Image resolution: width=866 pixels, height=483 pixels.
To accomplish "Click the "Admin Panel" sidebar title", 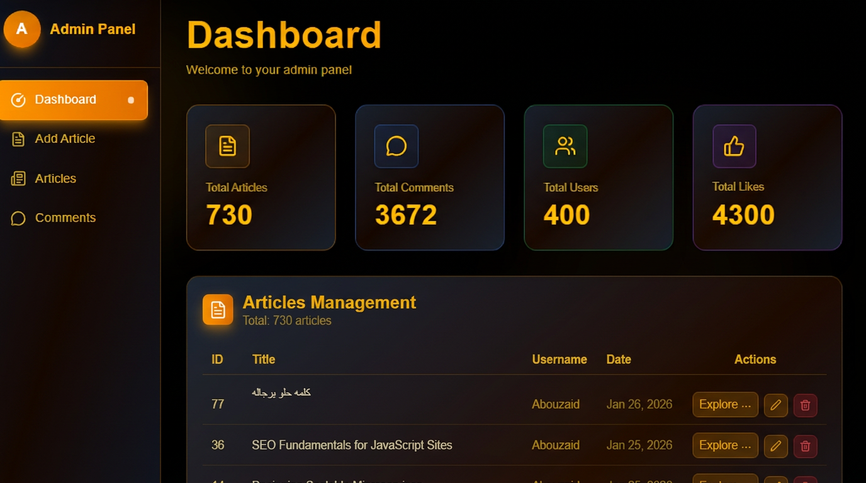I will pyautogui.click(x=93, y=29).
